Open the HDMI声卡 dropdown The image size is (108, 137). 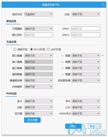pyautogui.click(x=86, y=113)
